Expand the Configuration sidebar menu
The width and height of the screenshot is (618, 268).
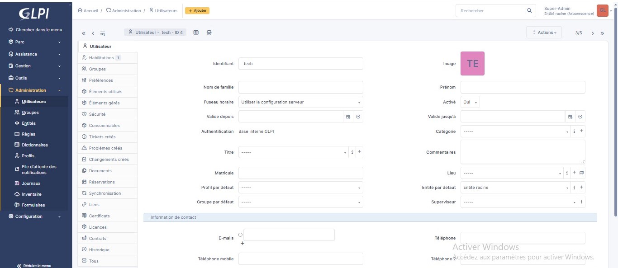tap(34, 216)
